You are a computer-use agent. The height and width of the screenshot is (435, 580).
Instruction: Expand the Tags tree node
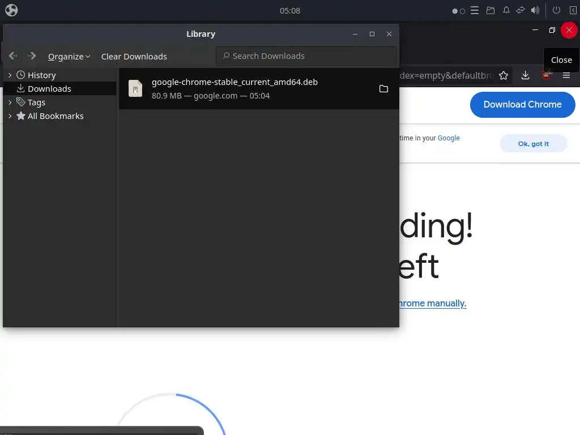pos(10,103)
